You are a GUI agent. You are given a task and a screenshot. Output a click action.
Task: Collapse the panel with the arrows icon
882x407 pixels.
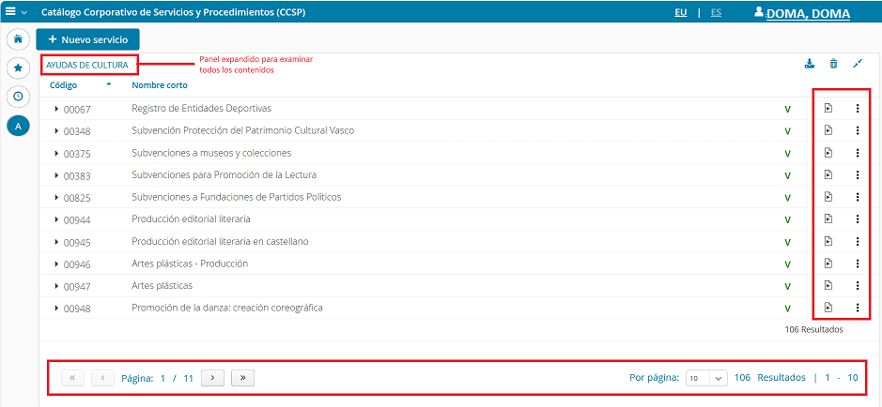click(857, 64)
